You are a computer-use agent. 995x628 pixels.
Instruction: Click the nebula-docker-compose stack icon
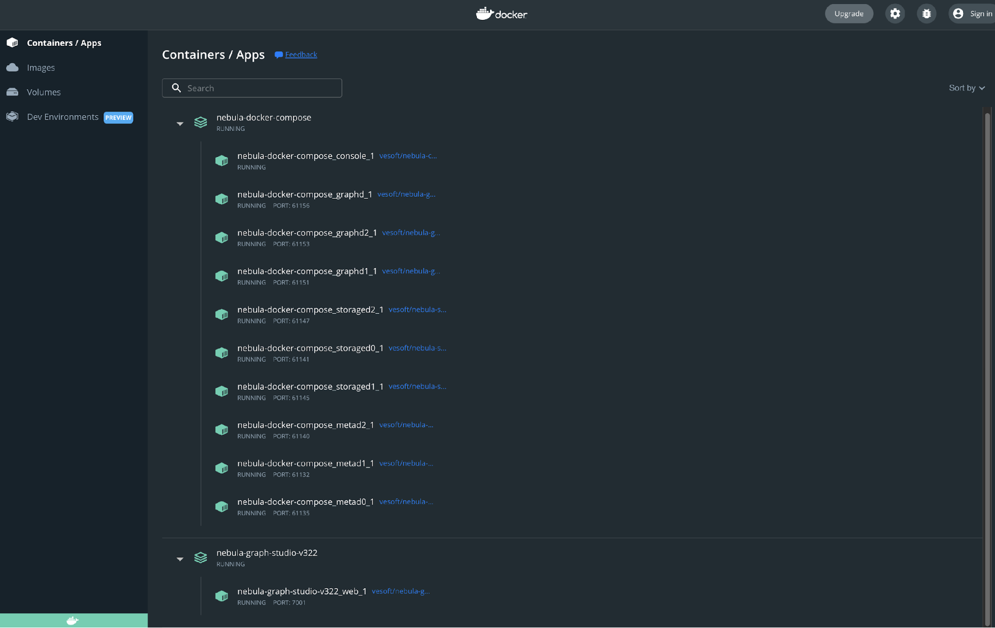(x=201, y=122)
